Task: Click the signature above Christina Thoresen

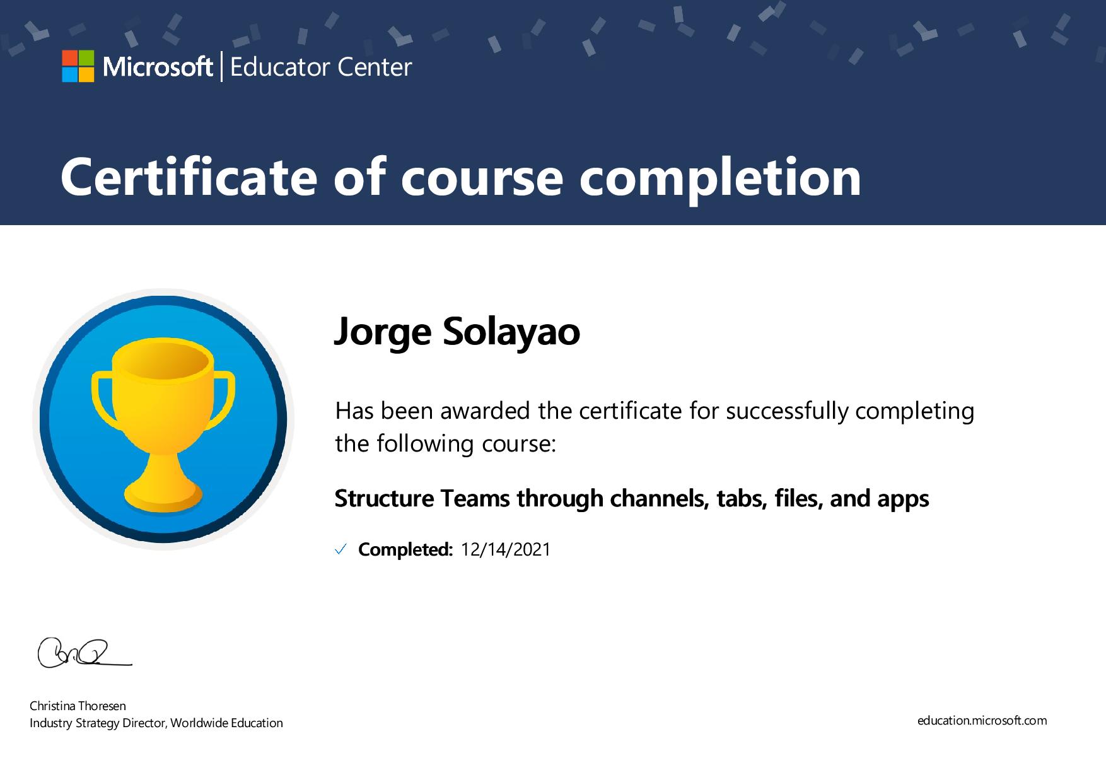Action: (x=84, y=653)
